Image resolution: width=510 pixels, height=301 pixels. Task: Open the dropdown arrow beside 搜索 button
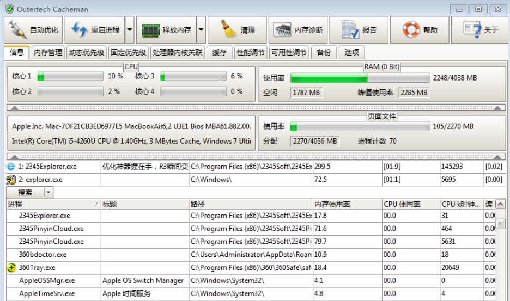(x=48, y=193)
